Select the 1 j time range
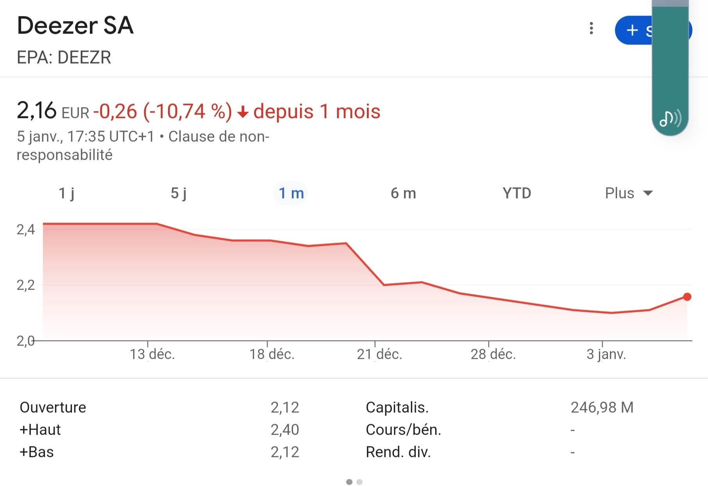 click(66, 193)
